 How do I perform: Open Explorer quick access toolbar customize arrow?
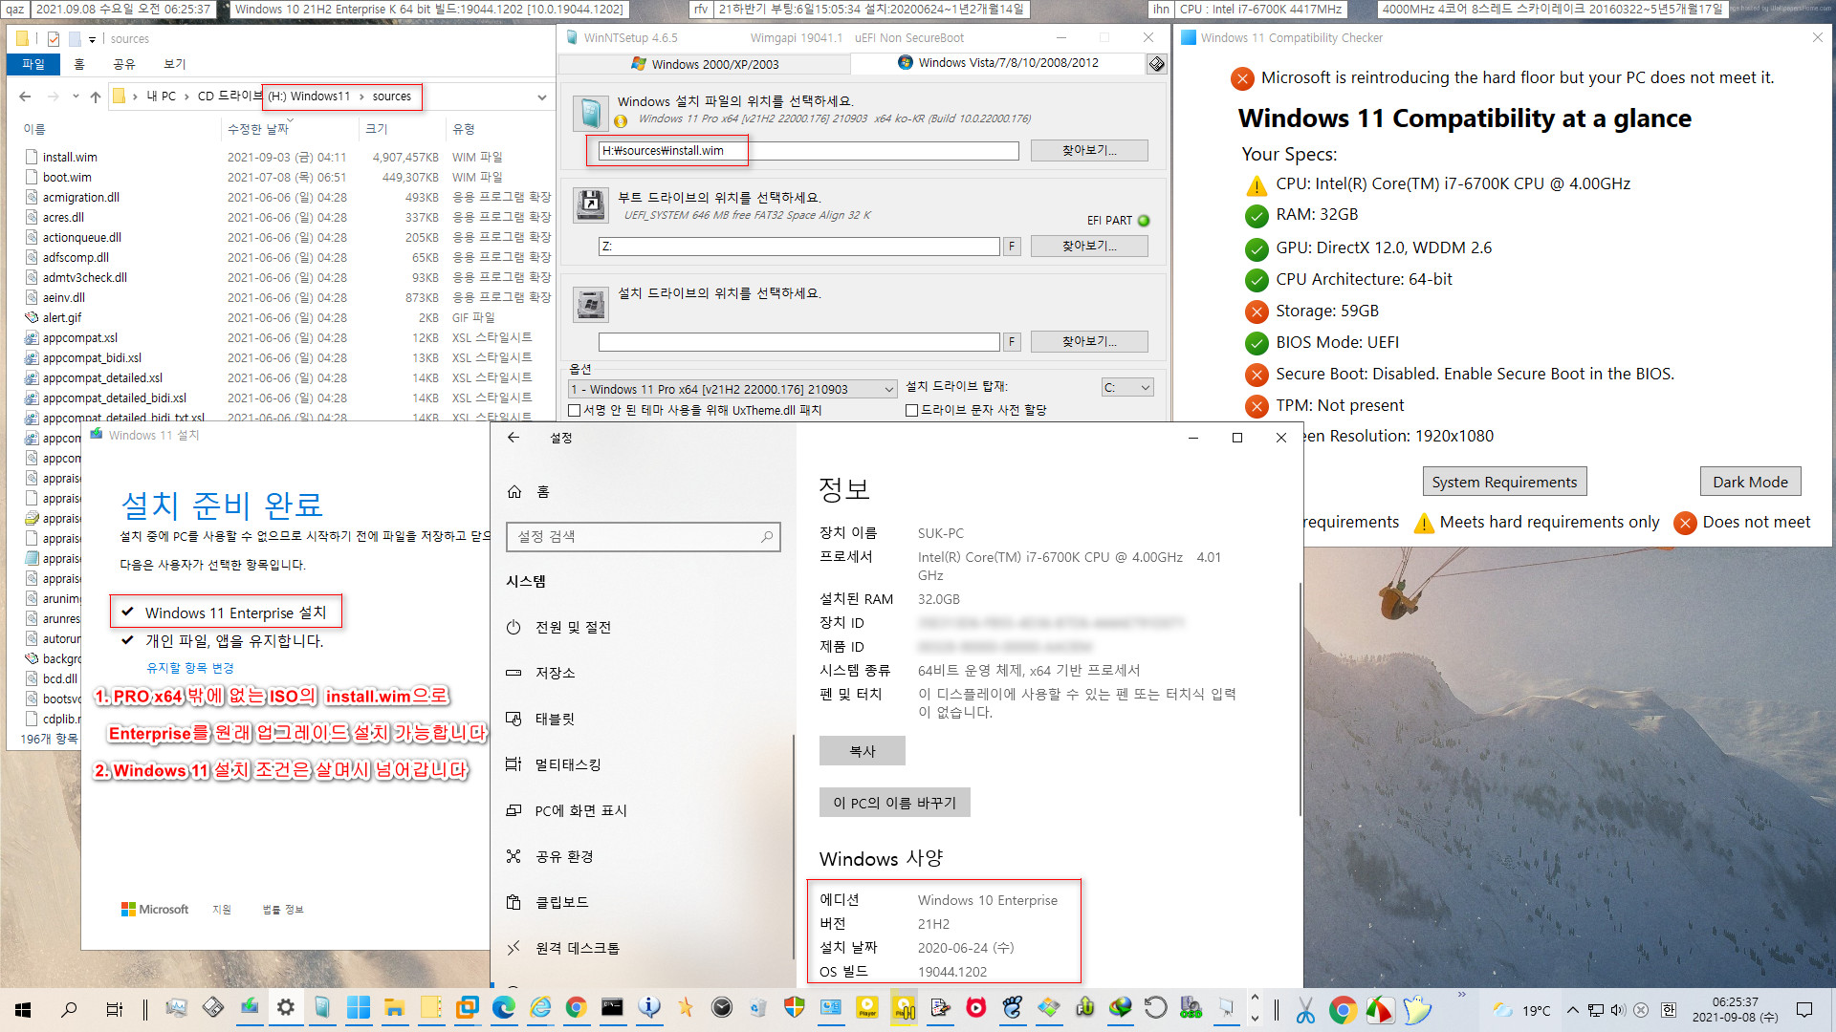point(93,40)
